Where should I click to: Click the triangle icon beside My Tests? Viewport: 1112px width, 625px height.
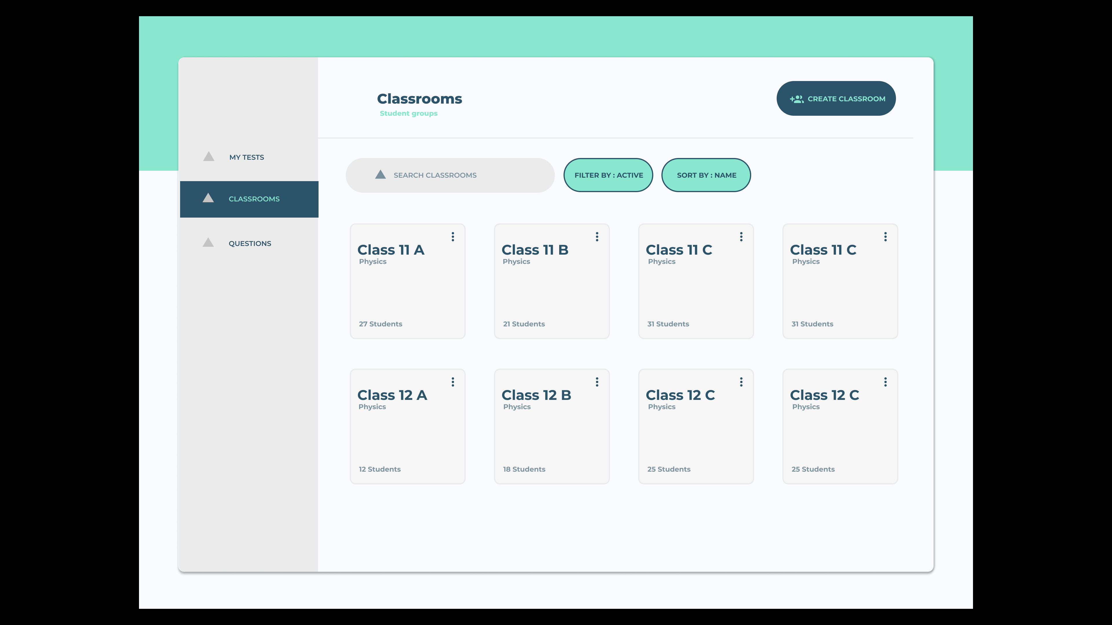209,157
